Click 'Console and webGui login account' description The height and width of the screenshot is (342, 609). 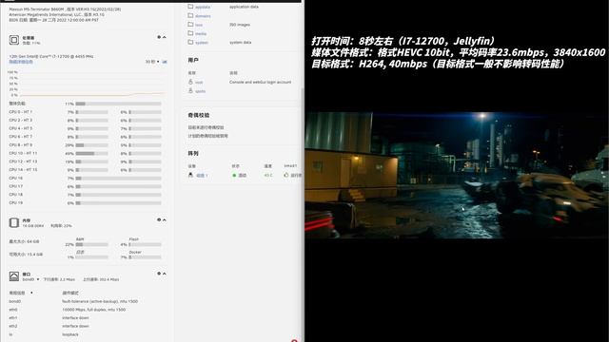[x=260, y=83]
